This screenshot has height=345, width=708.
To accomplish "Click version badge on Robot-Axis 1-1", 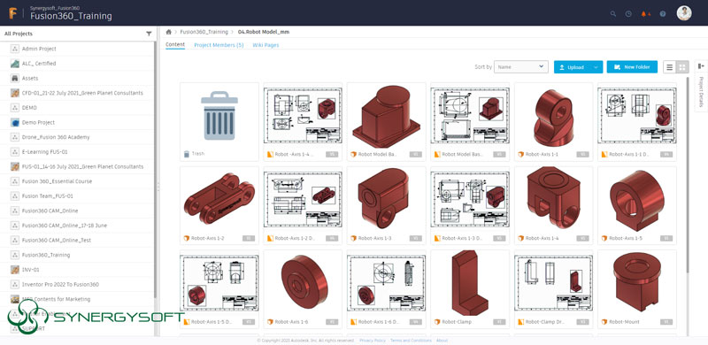I will coord(582,155).
